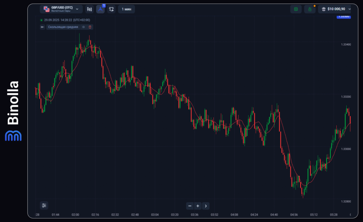This screenshot has width=363, height=222.
Task: Open the indicators drawing tools panel
Action: [x=100, y=9]
